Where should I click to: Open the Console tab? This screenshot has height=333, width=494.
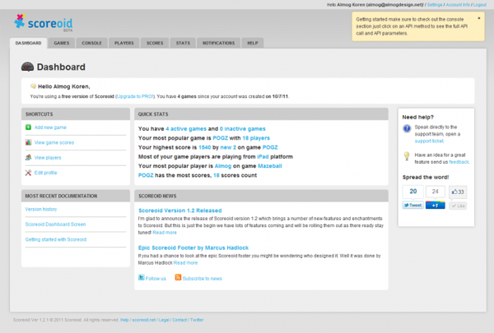[92, 42]
